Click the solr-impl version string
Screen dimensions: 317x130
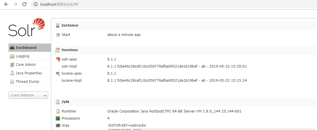tap(177, 66)
